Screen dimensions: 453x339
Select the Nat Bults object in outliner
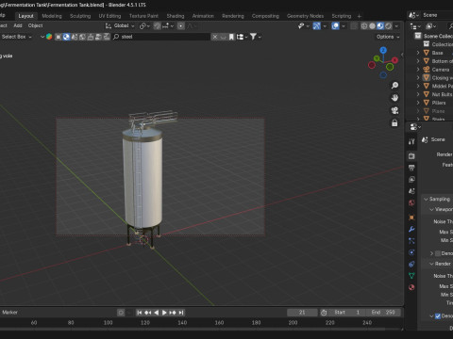pos(442,94)
